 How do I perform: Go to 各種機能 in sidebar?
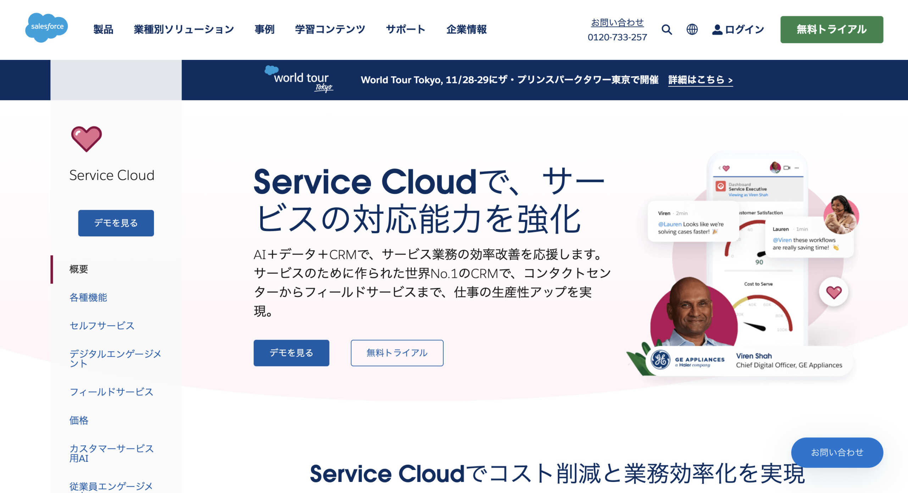[88, 297]
